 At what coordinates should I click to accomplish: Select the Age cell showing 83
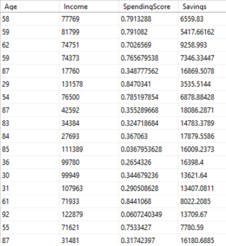click(30, 123)
